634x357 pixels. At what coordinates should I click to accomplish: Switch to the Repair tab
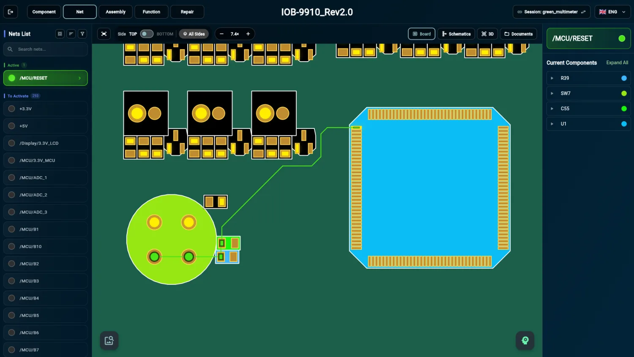click(187, 12)
